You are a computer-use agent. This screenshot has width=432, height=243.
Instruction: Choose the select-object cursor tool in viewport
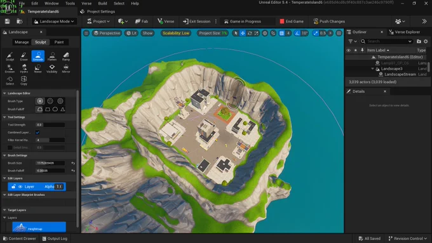[236, 33]
